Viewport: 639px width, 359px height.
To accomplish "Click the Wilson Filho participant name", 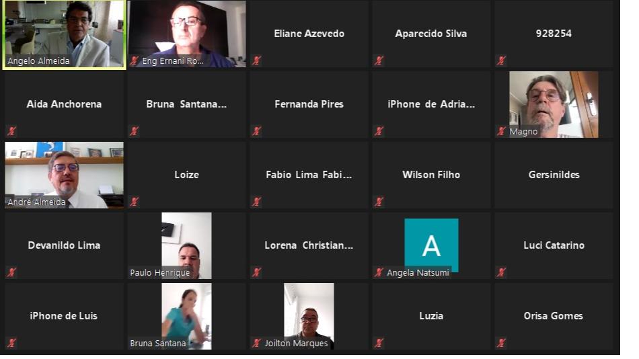I will click(x=431, y=175).
